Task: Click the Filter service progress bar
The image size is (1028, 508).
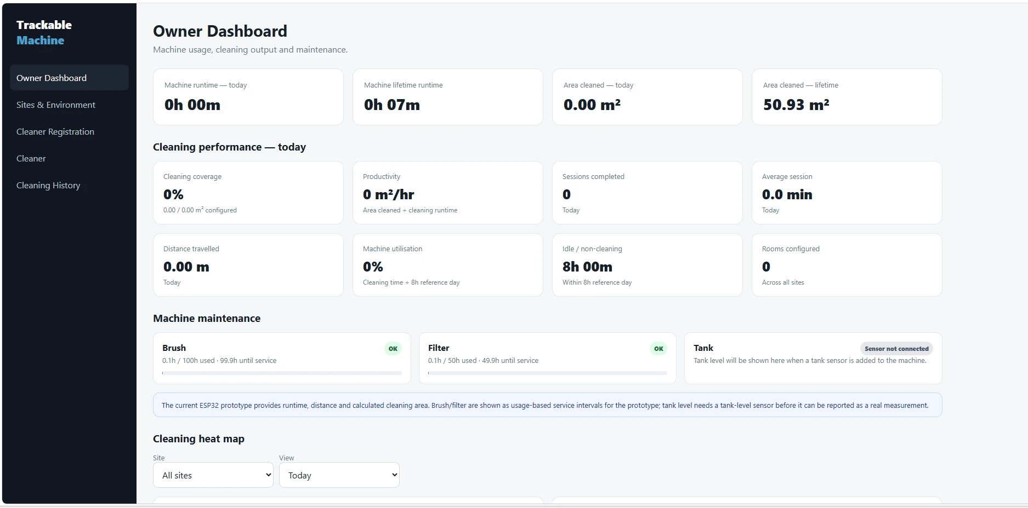Action: click(548, 373)
